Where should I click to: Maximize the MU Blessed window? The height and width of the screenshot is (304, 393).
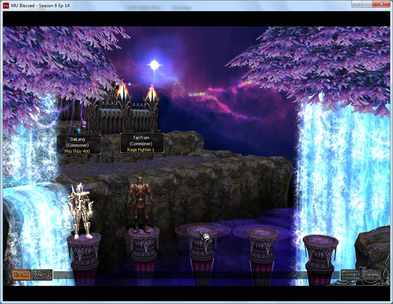[x=367, y=4]
